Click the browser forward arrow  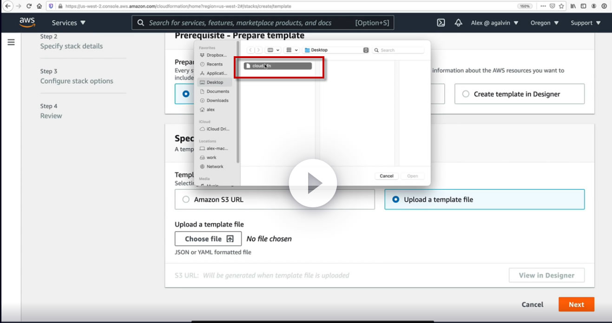[19, 6]
